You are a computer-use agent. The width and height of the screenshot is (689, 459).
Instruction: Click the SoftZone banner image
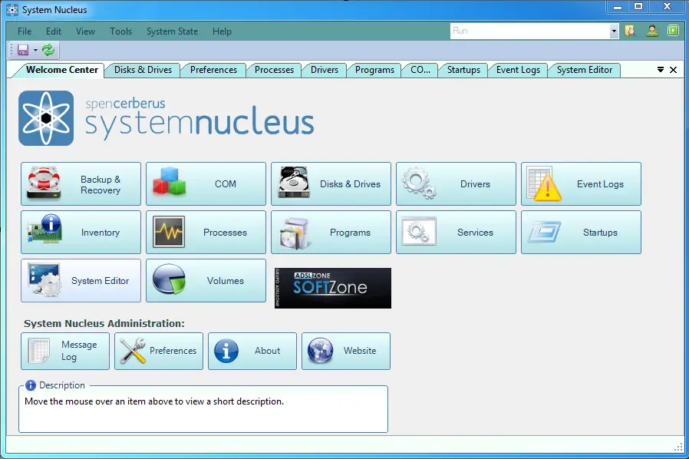(333, 288)
